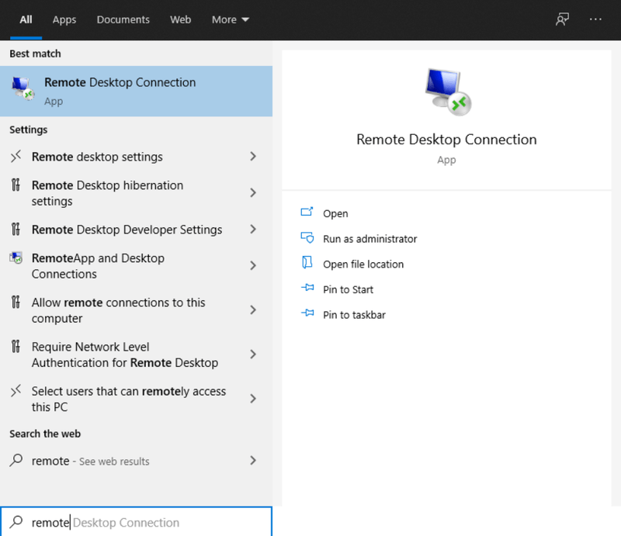The height and width of the screenshot is (536, 621).
Task: Click the Remote Desktop Connection preview icon
Action: [446, 92]
